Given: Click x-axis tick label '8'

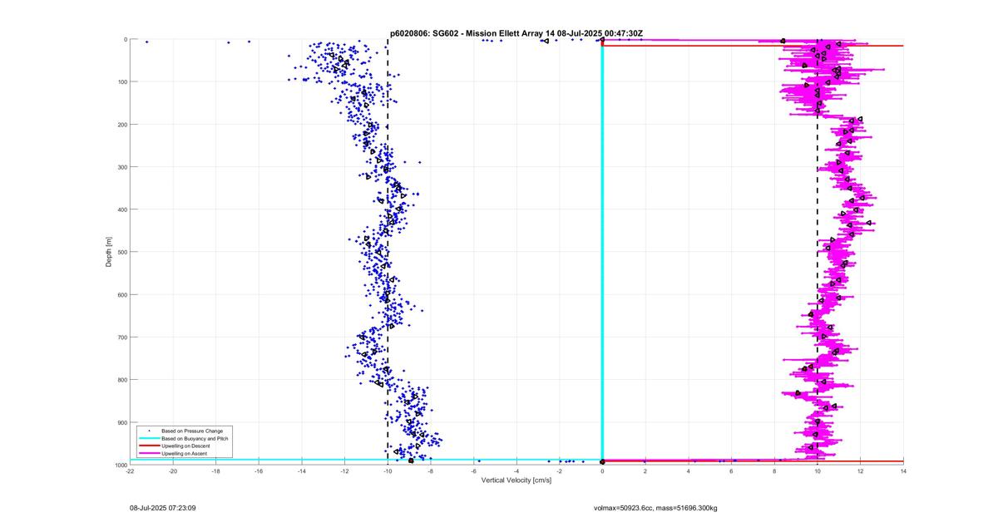Looking at the screenshot, I should point(774,470).
